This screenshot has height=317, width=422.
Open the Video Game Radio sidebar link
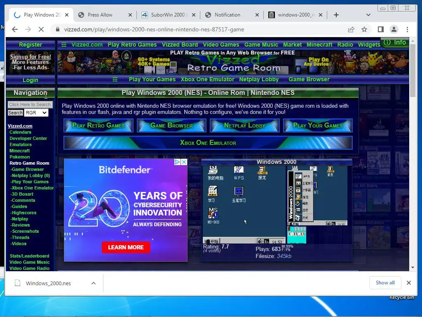point(29,268)
